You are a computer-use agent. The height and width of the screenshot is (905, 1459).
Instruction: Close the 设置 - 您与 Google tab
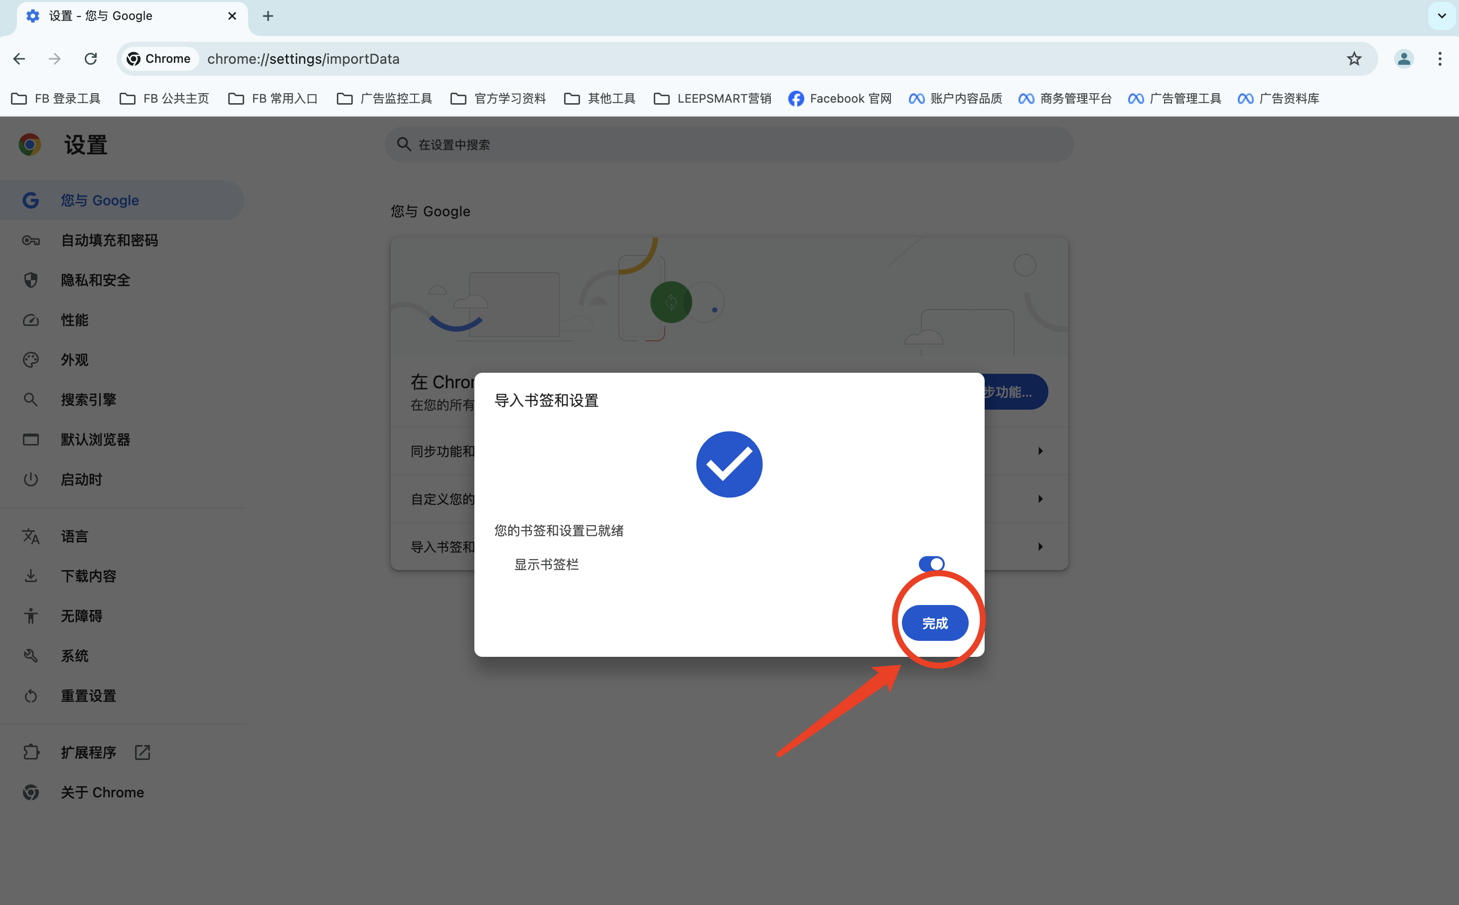[232, 16]
